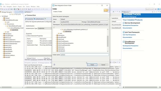Collapse the DemoPetStoreProvider package in Package Navigator
Image resolution: width=161 pixels, height=91 pixels.
[3, 20]
